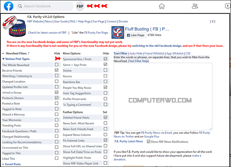Image resolution: width=231 pixels, height=167 pixels.
Task: Click inside the text filter textarea
Action: (163, 96)
